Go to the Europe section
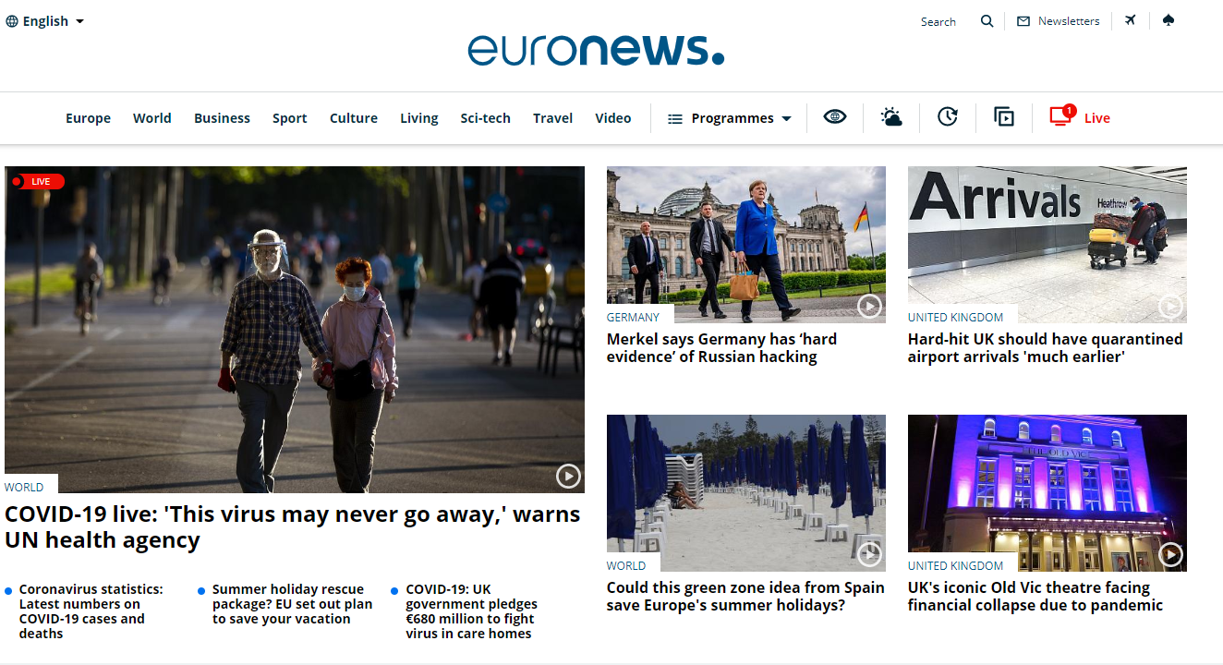The image size is (1223, 665). tap(88, 118)
